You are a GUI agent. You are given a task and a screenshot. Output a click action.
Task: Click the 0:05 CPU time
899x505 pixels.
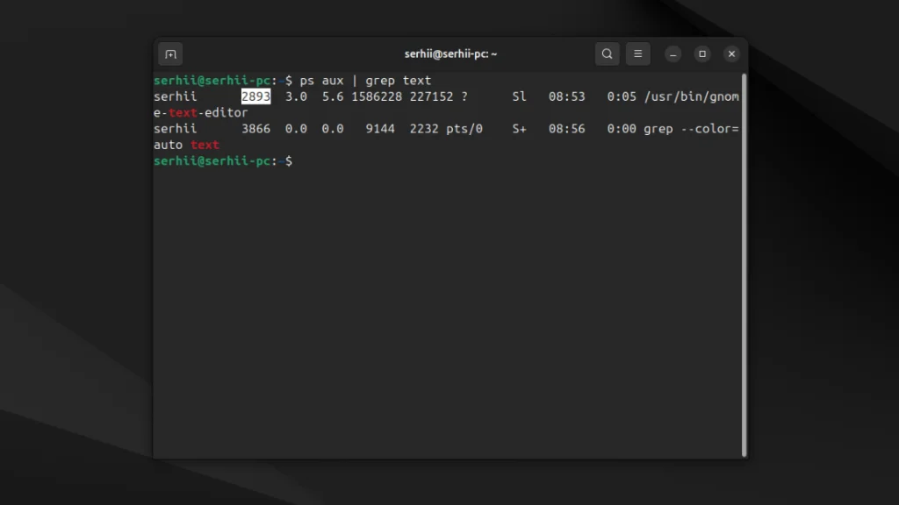coord(622,96)
